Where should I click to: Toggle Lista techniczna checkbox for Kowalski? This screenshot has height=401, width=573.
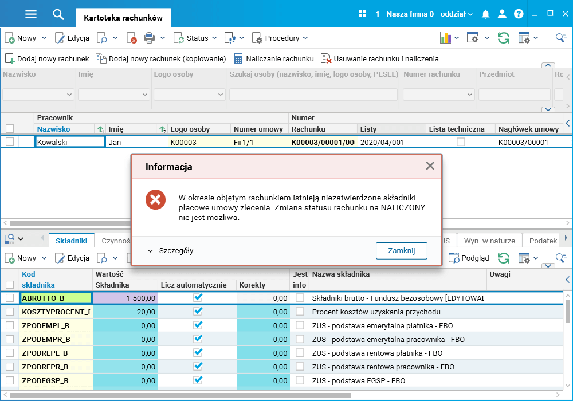[461, 141]
